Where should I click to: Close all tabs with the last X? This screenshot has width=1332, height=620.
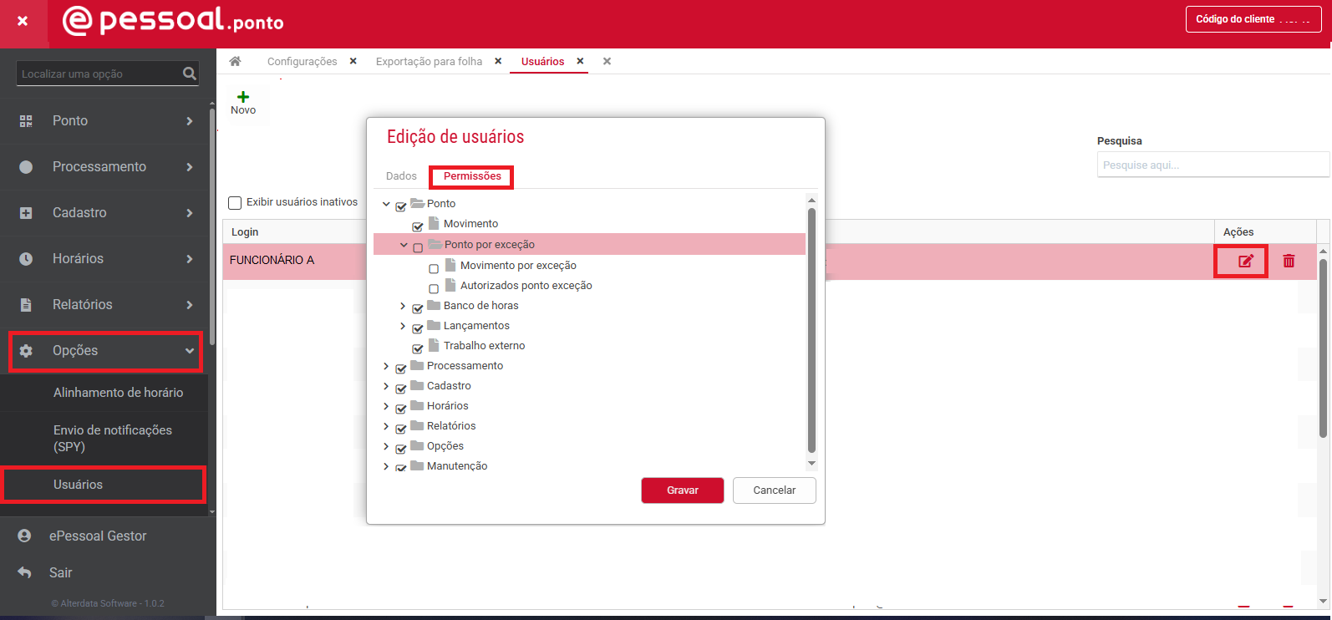(607, 61)
